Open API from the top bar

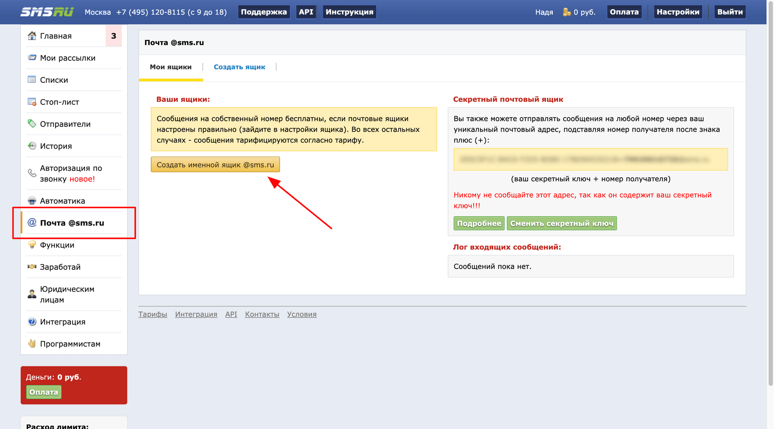click(306, 12)
